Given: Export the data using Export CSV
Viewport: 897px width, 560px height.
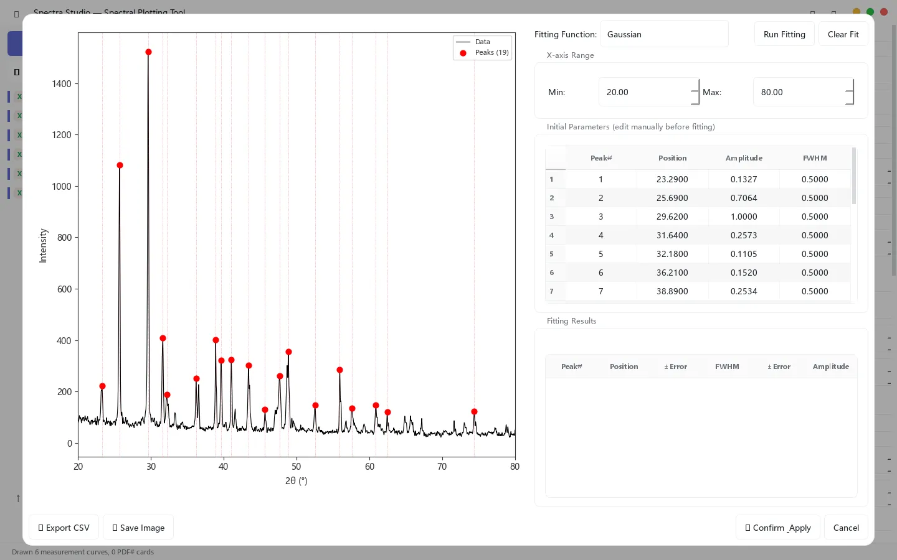Looking at the screenshot, I should click(64, 528).
